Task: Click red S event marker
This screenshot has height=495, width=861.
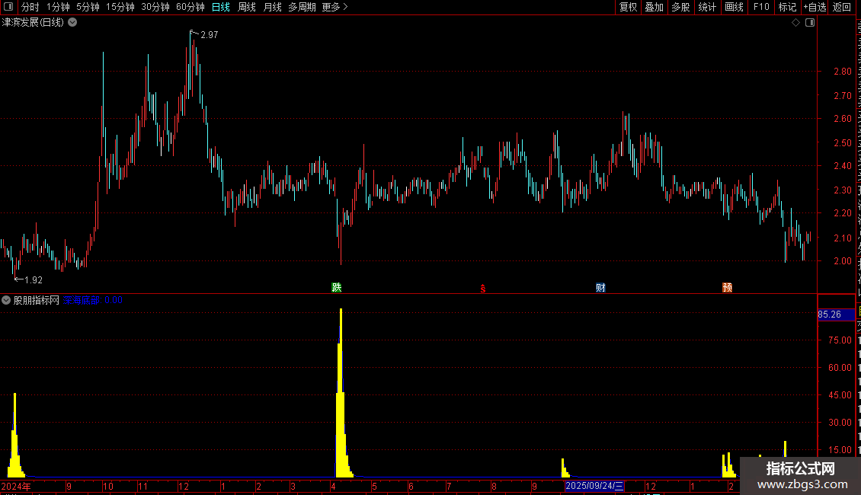Action: pos(482,289)
